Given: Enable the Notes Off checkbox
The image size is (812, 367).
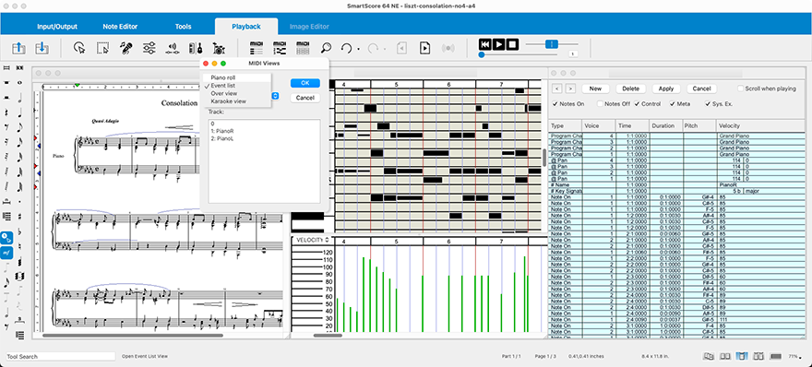Looking at the screenshot, I should [x=600, y=103].
